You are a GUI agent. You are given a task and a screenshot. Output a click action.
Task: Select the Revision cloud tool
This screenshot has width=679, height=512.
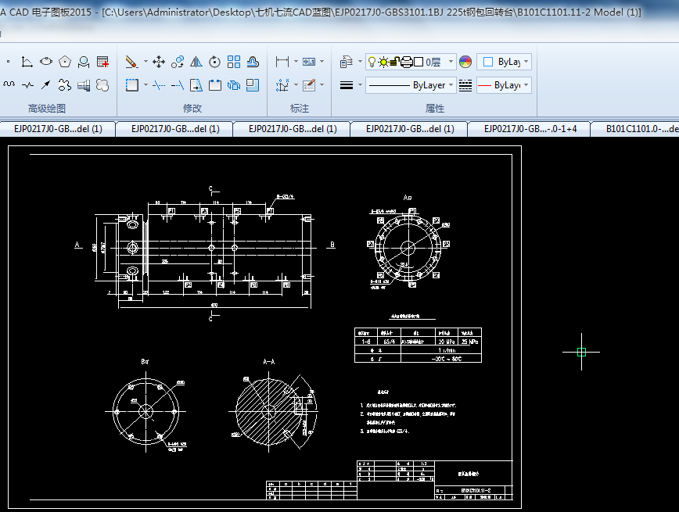click(x=65, y=84)
